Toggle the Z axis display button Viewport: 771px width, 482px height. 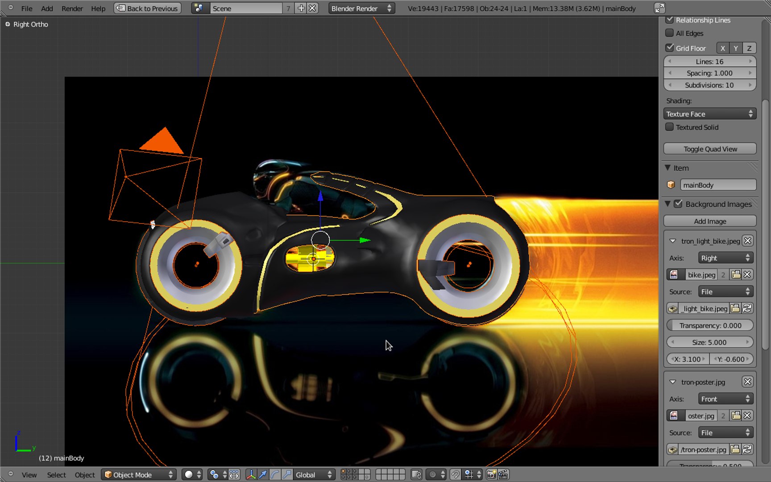click(x=749, y=48)
